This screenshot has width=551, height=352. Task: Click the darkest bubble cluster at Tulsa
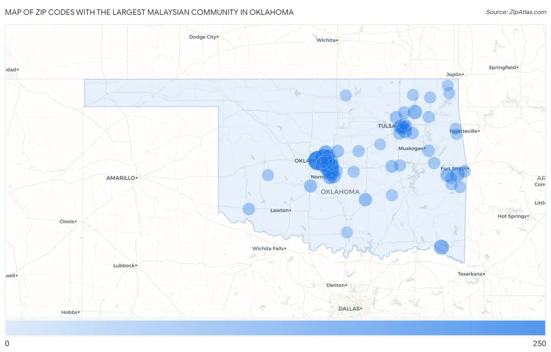(403, 128)
